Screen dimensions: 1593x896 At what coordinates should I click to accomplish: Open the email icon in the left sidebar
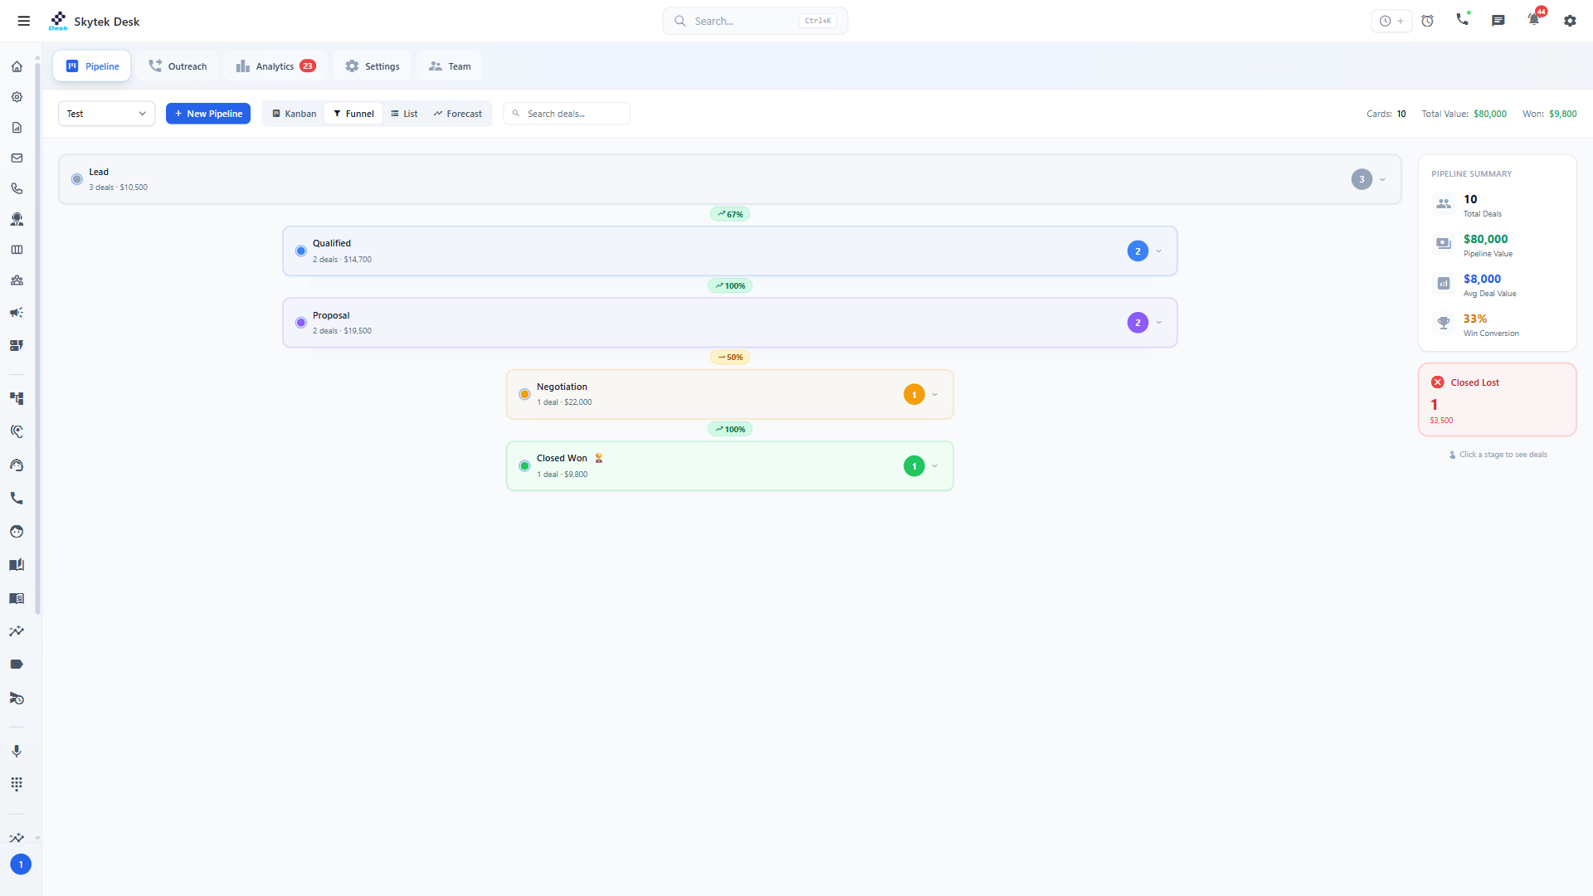pos(17,158)
